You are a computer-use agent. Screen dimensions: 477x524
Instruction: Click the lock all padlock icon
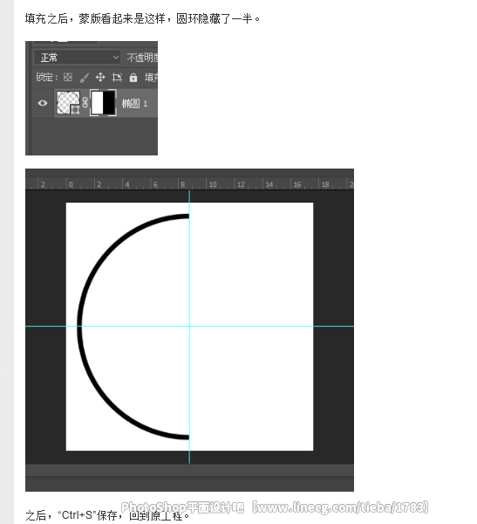tap(133, 78)
